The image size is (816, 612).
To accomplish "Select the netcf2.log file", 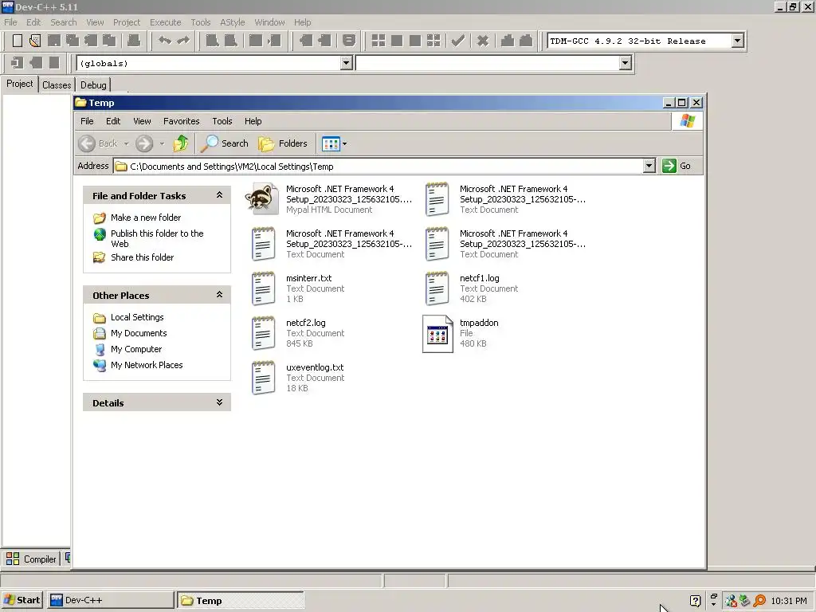I will coord(298,334).
